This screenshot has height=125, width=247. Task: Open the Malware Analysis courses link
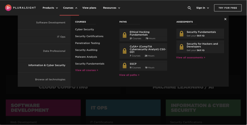86,57
